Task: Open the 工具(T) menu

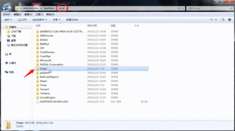Action: 39,14
